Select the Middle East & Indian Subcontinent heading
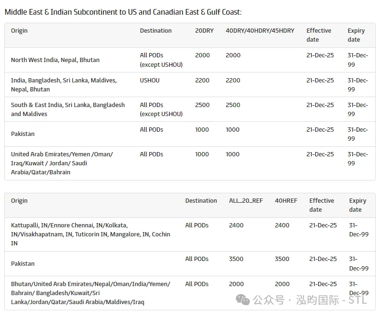 pyautogui.click(x=123, y=12)
